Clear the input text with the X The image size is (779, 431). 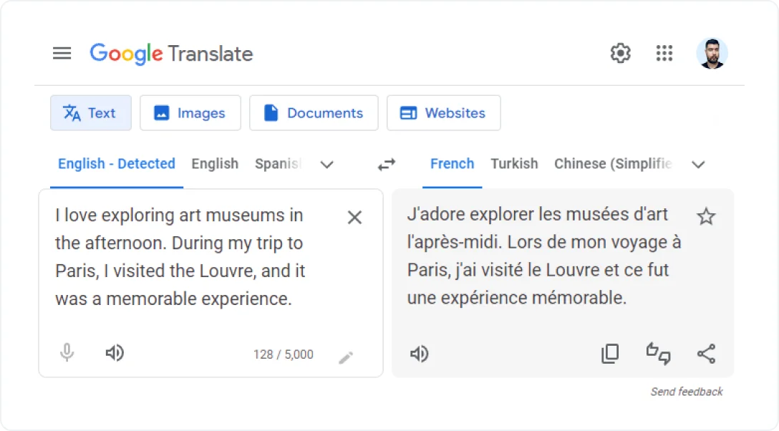click(354, 217)
